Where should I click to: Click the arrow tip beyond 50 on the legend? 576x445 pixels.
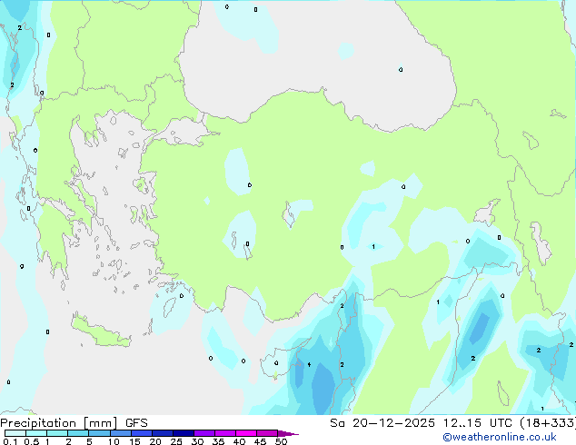[288, 433]
